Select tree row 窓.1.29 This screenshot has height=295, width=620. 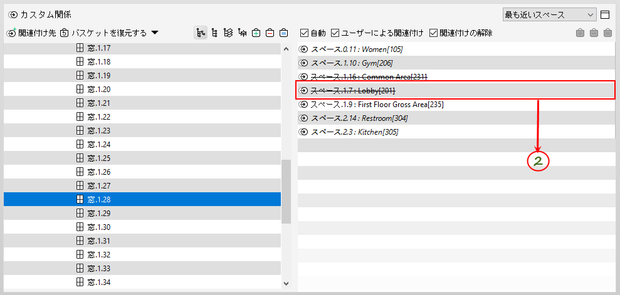coord(142,213)
